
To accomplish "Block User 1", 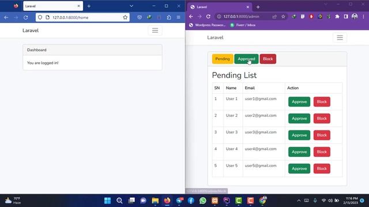I will point(322,102).
